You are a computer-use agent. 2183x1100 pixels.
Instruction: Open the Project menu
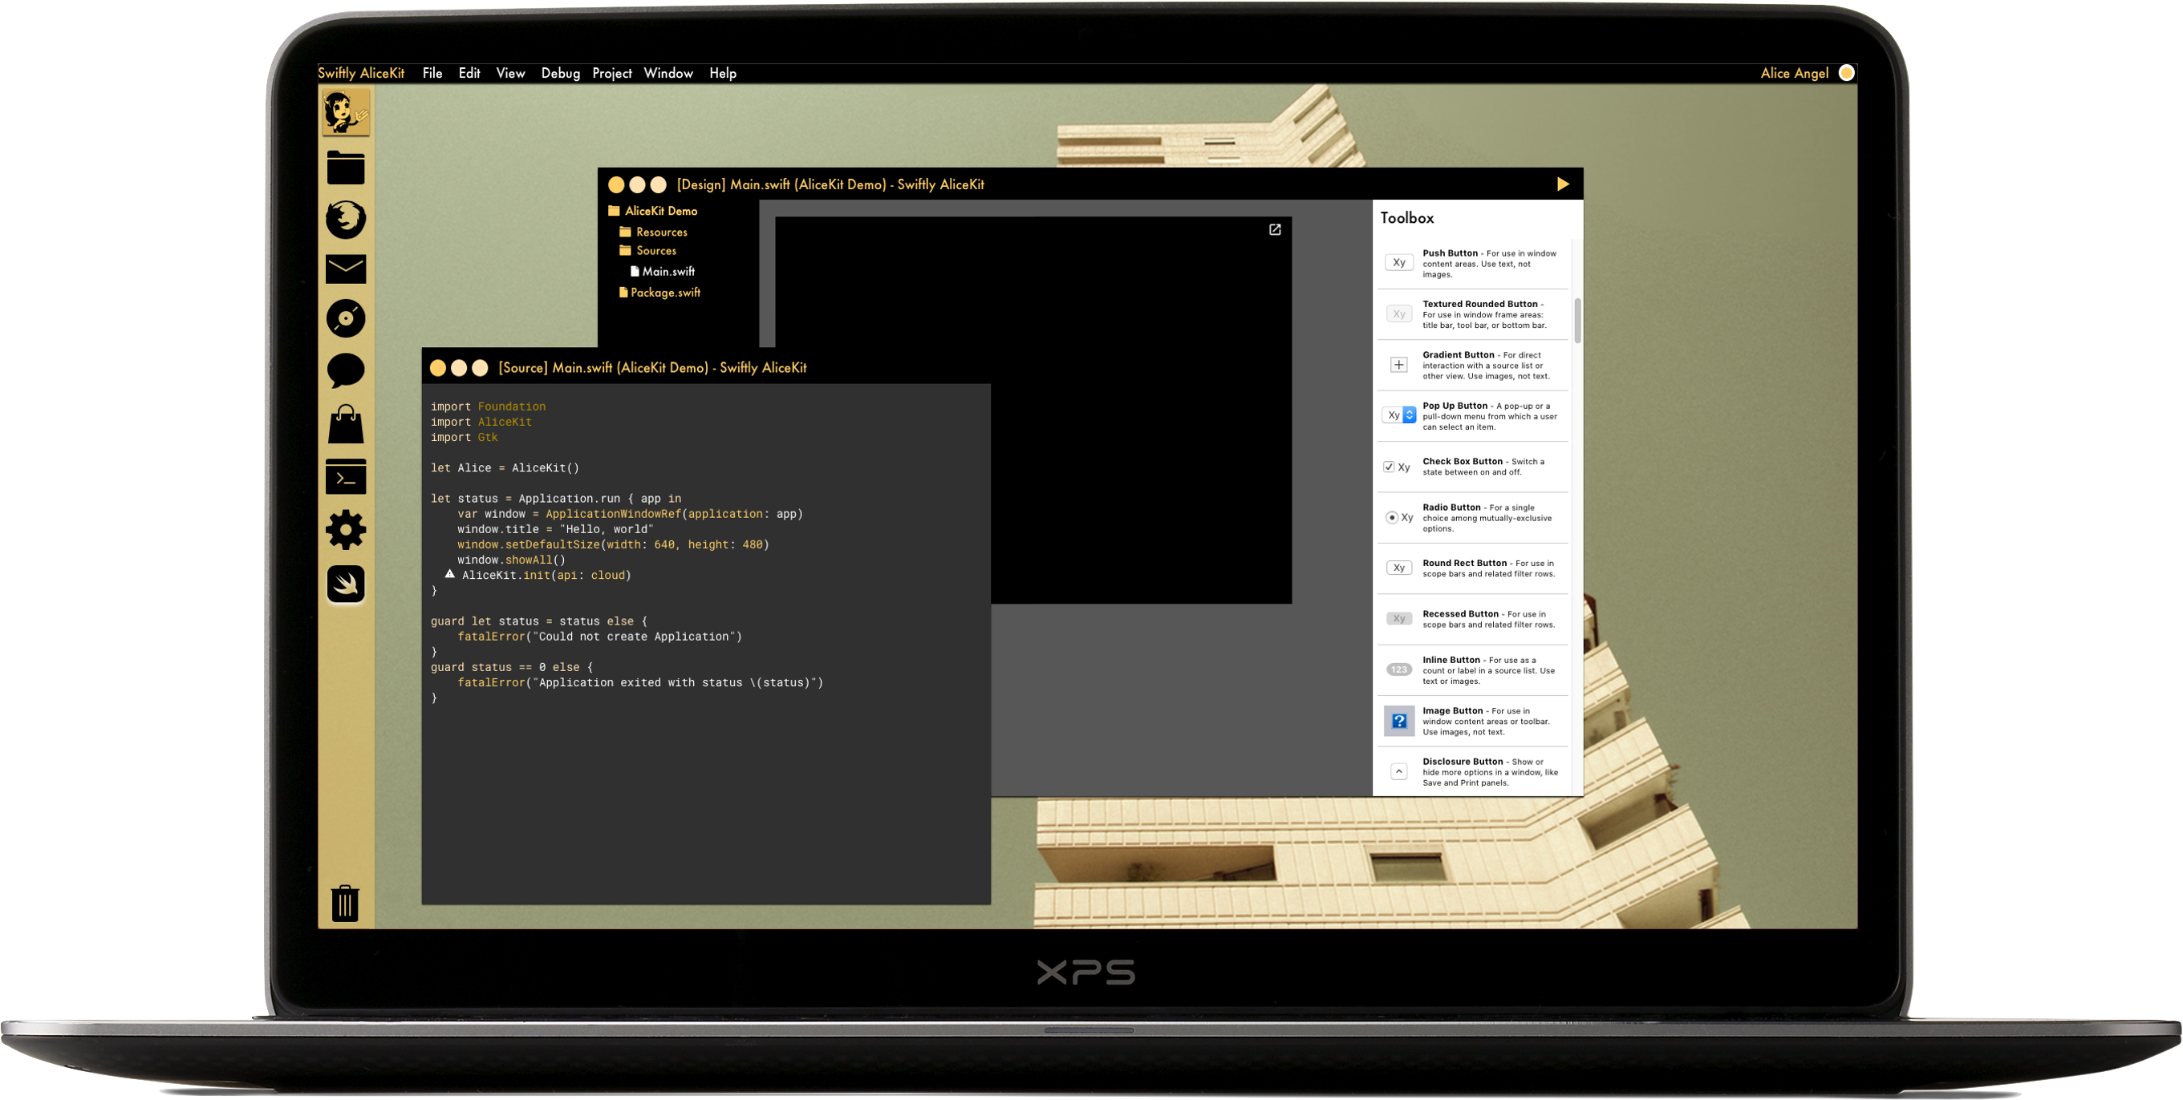pyautogui.click(x=612, y=73)
